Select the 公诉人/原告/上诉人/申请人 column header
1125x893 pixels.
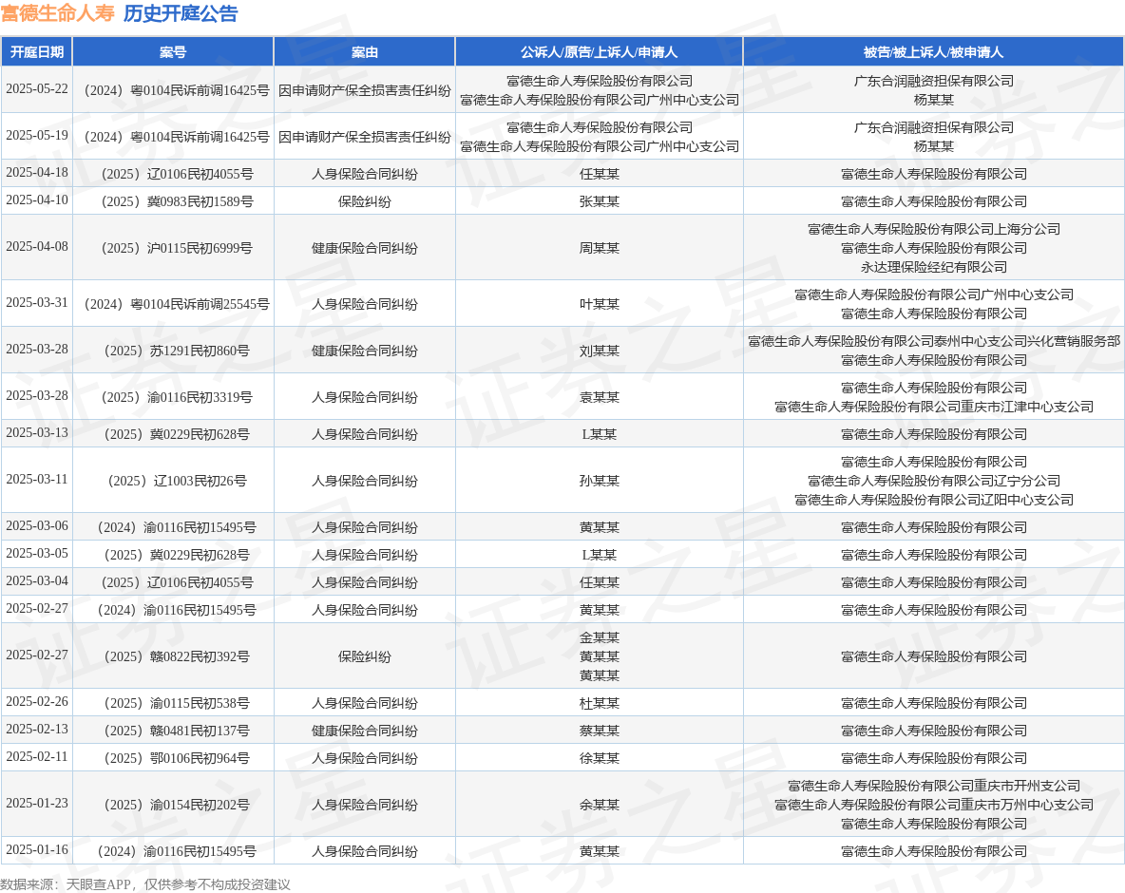600,51
